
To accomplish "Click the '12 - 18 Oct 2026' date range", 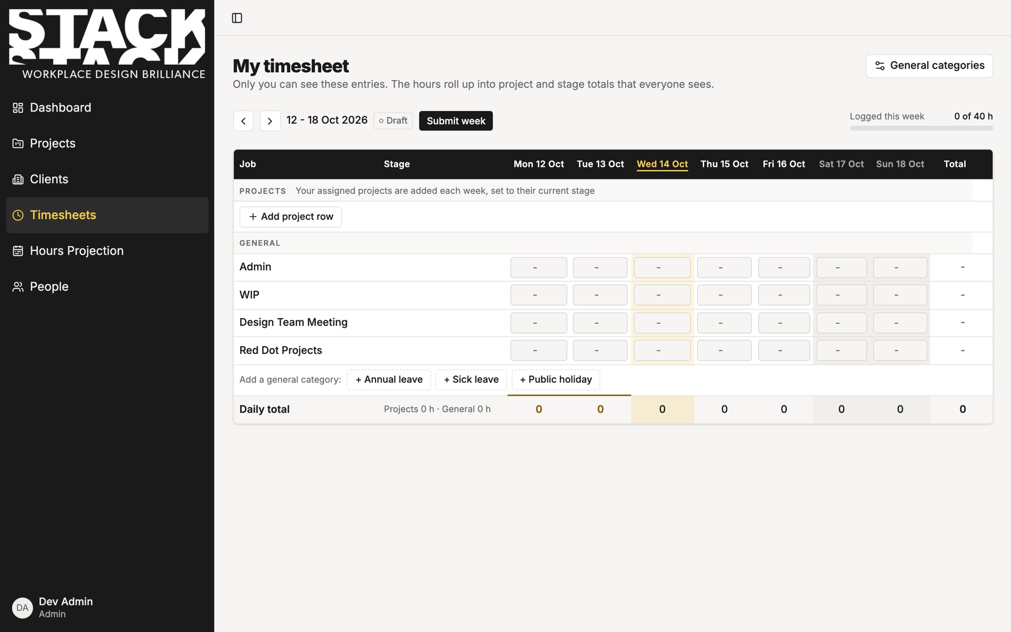I will pos(327,120).
